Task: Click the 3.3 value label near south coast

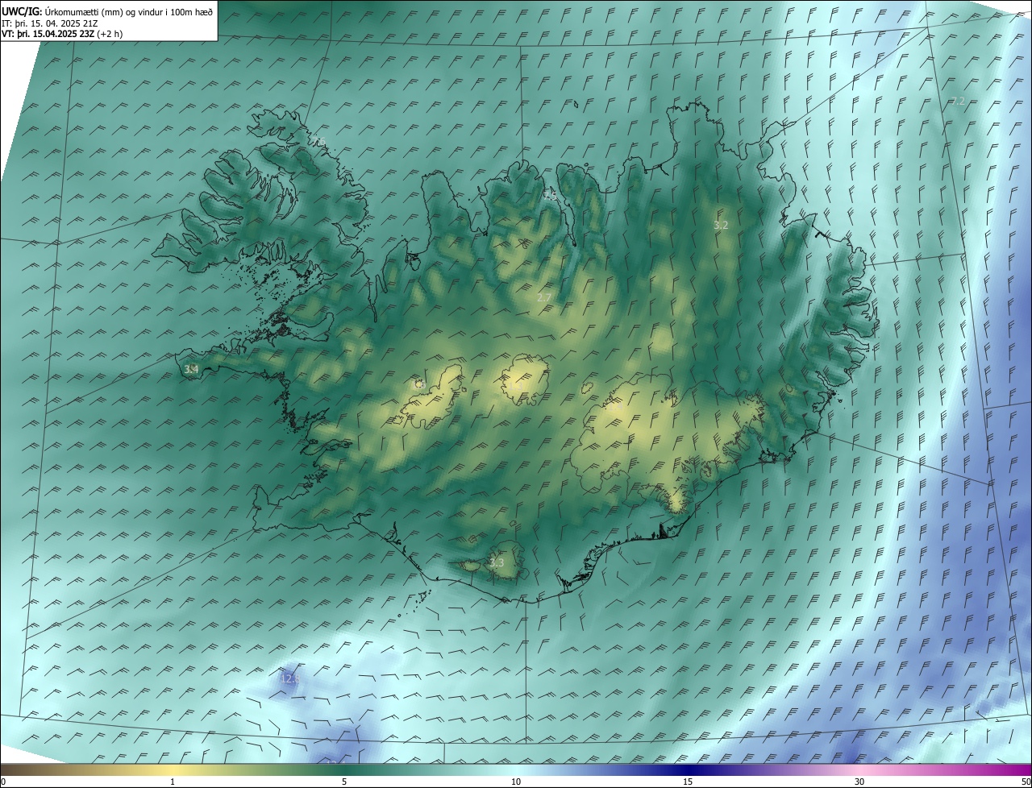Action: click(x=497, y=562)
